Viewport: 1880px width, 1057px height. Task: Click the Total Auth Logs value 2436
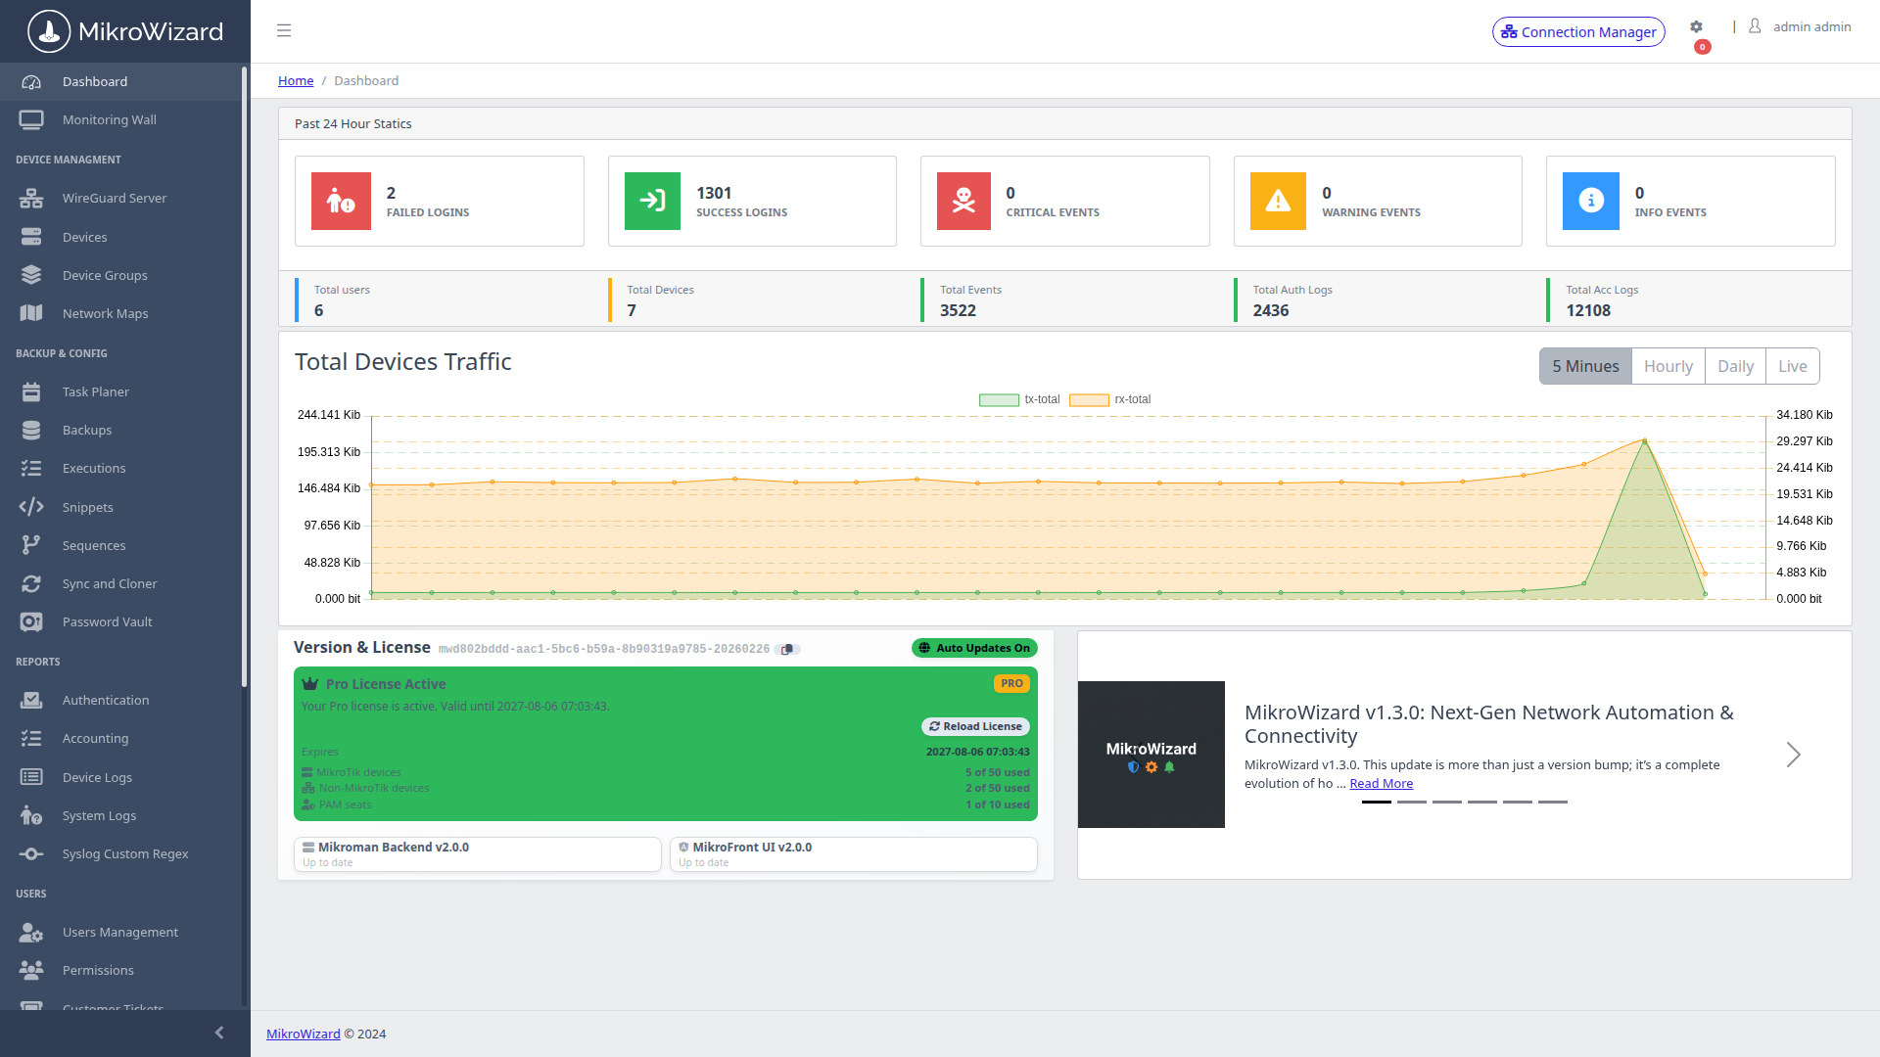click(x=1271, y=310)
